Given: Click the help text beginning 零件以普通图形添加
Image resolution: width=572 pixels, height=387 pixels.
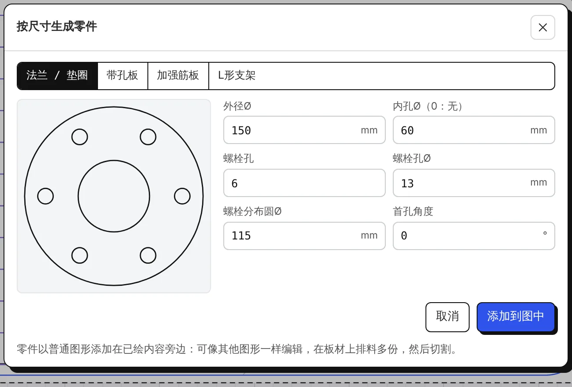Looking at the screenshot, I should pos(239,349).
